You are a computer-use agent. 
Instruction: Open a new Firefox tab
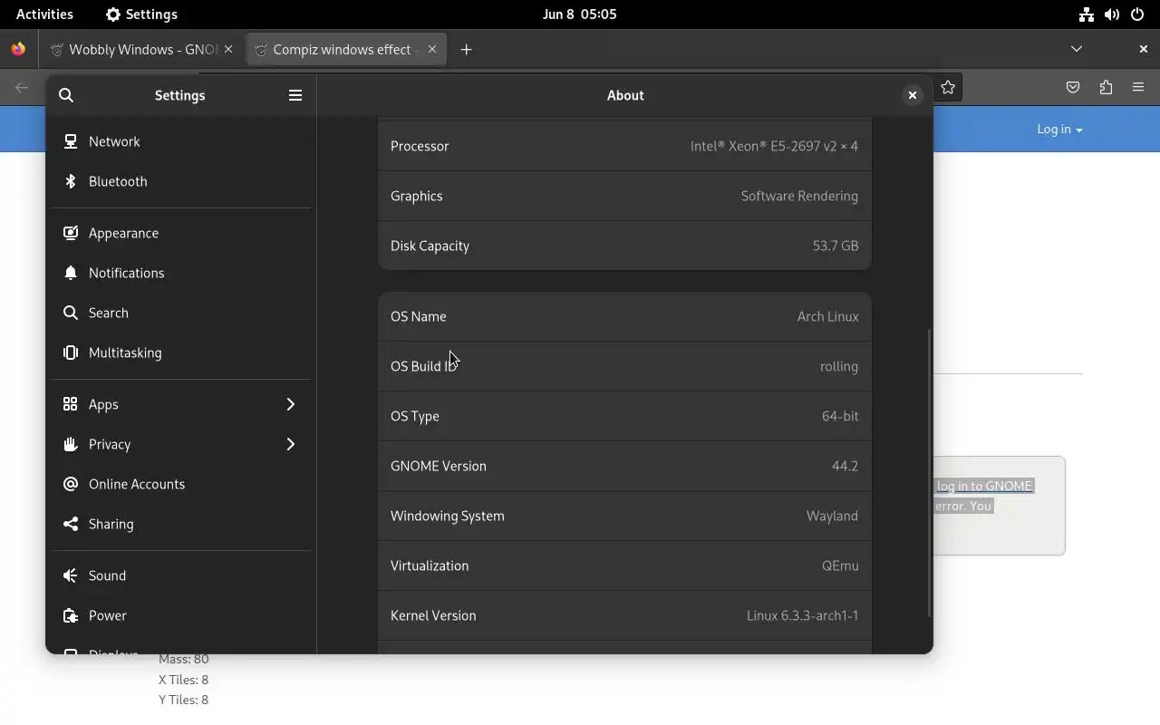tap(467, 50)
